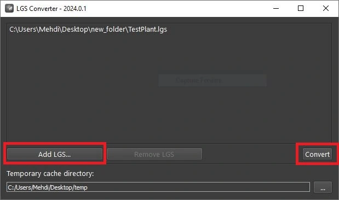Click into the Temporary cache directory text field

[x=158, y=187]
